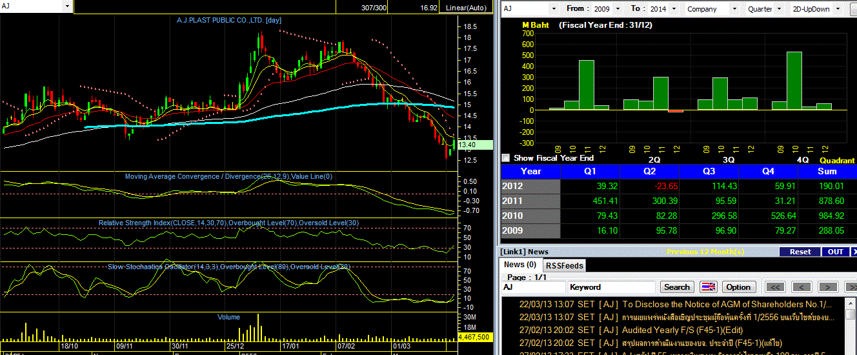Screen dimensions: 857x355
Task: Click the 16.92 value in chart header
Action: click(428, 8)
